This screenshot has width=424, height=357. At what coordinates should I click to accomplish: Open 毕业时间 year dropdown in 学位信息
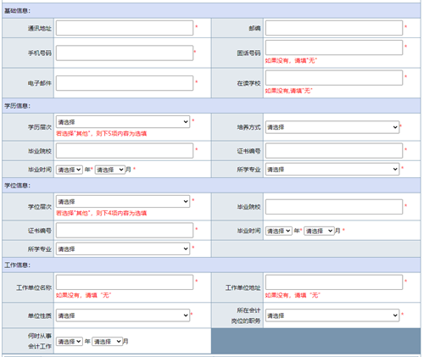(x=278, y=231)
